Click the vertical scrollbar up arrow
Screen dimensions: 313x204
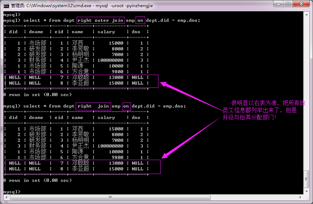coord(307,15)
